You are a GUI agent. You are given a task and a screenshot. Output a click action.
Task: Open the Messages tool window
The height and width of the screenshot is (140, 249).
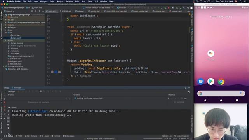pyautogui.click(x=68, y=136)
